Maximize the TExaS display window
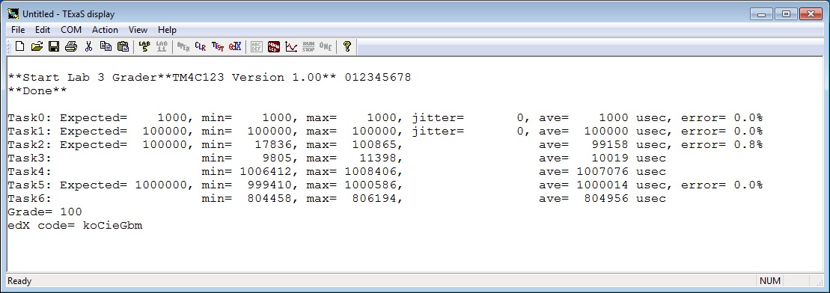 [787, 13]
